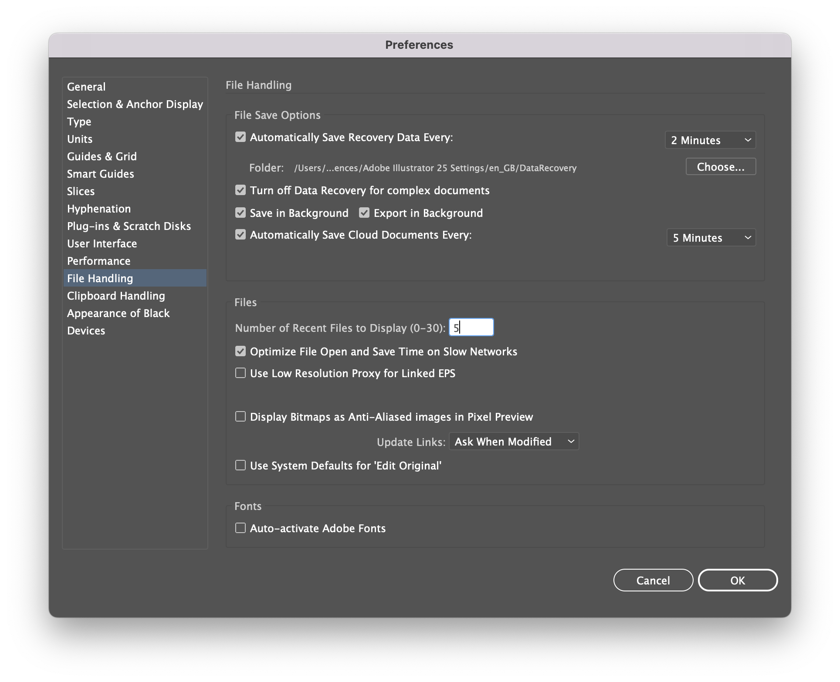Image resolution: width=840 pixels, height=682 pixels.
Task: Select the Appearance of Black category
Action: [118, 313]
